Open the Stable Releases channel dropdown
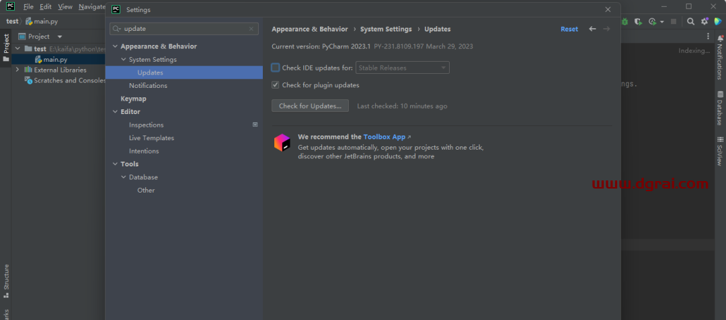This screenshot has height=320, width=726. pyautogui.click(x=403, y=68)
